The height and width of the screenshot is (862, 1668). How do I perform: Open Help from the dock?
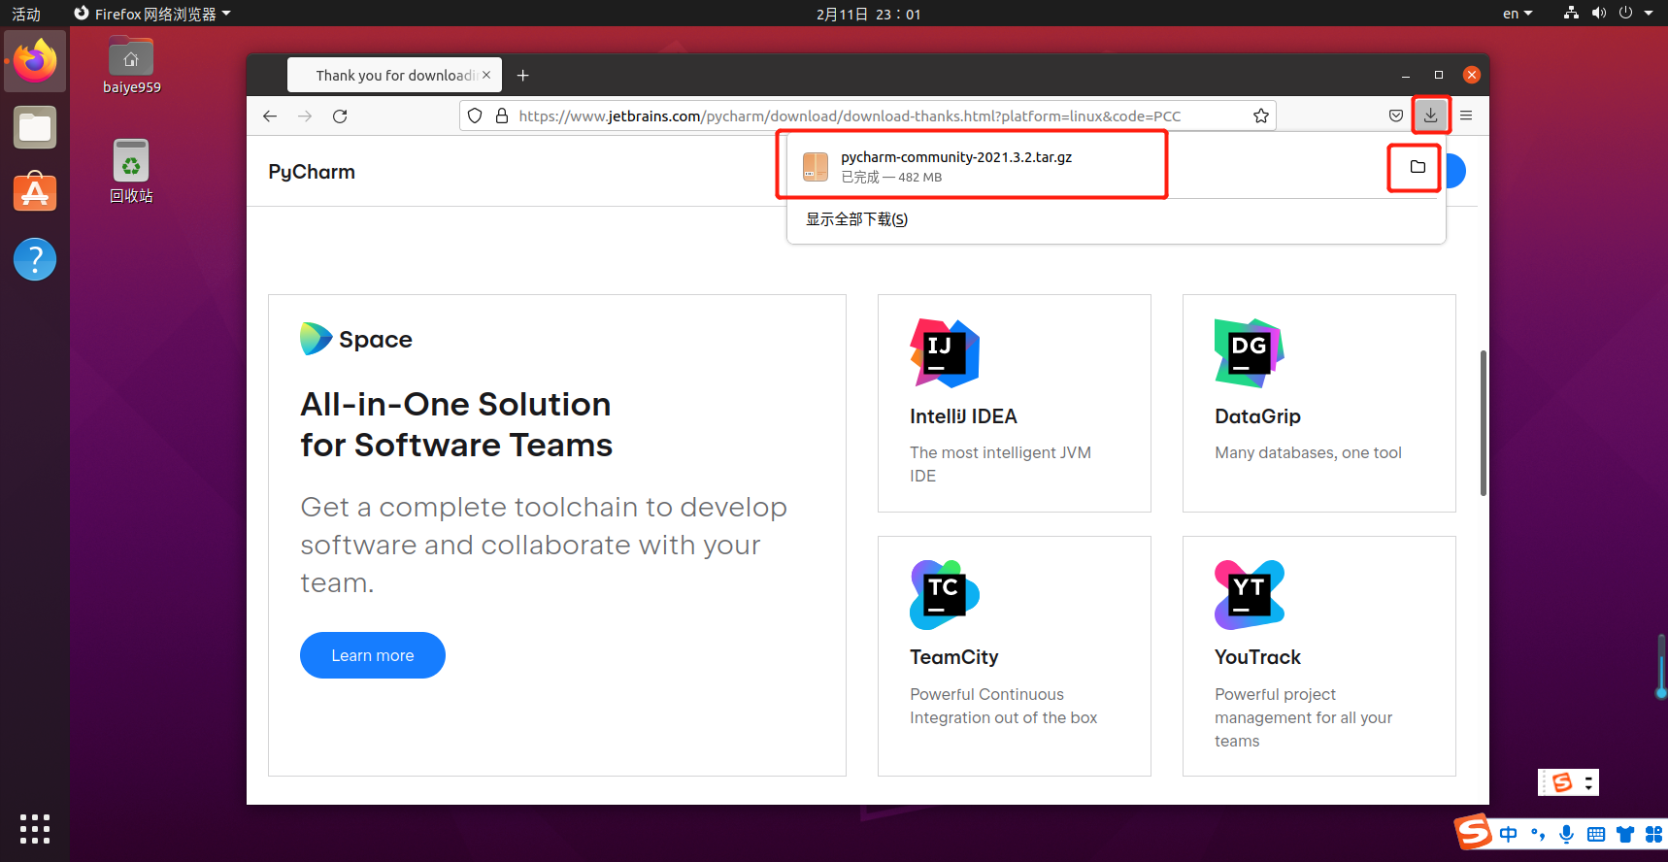35,259
